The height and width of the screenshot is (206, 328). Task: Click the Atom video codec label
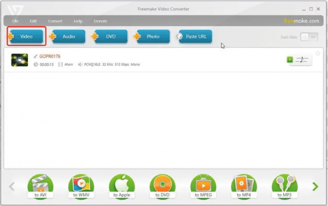[x=69, y=64]
